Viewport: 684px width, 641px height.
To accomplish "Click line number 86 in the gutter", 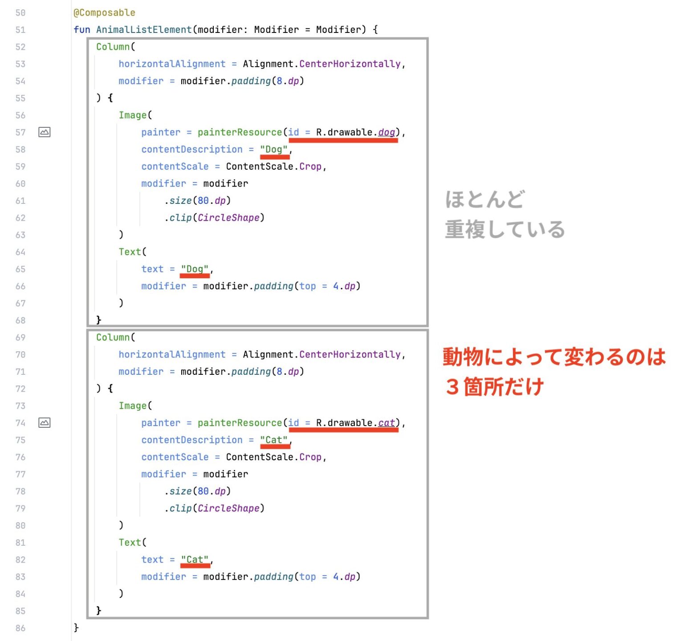I will click(x=20, y=628).
